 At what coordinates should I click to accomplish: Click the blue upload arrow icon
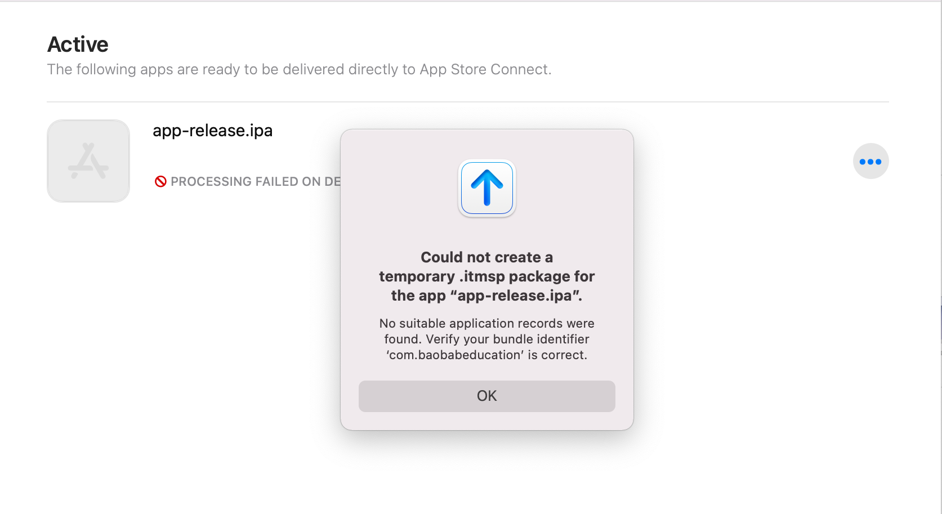click(x=486, y=188)
